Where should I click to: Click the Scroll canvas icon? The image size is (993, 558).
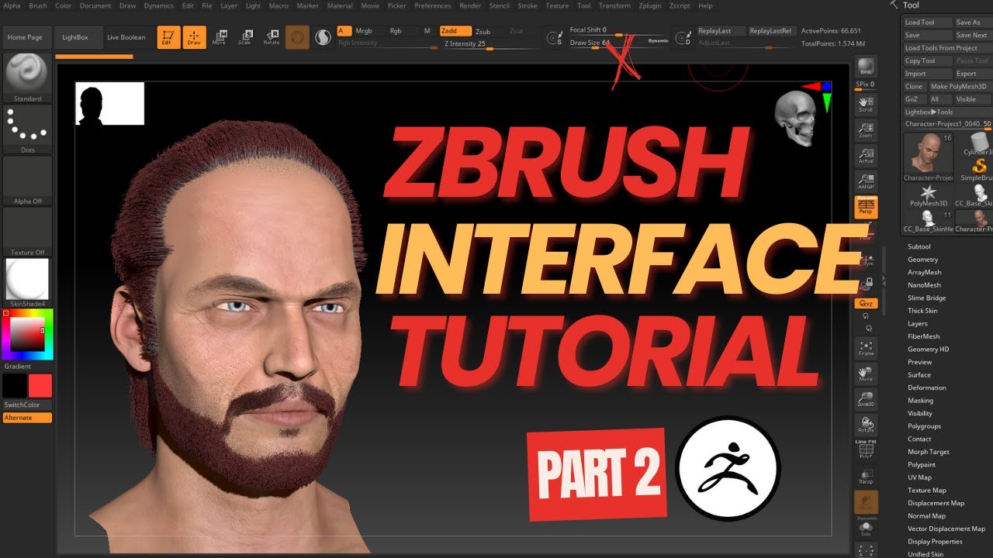click(866, 104)
